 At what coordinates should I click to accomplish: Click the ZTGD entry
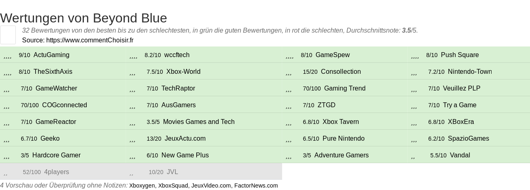[326, 105]
